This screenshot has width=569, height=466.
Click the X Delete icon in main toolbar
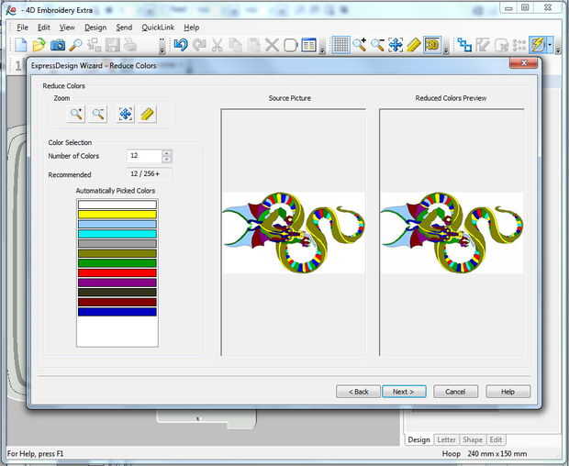tap(272, 45)
